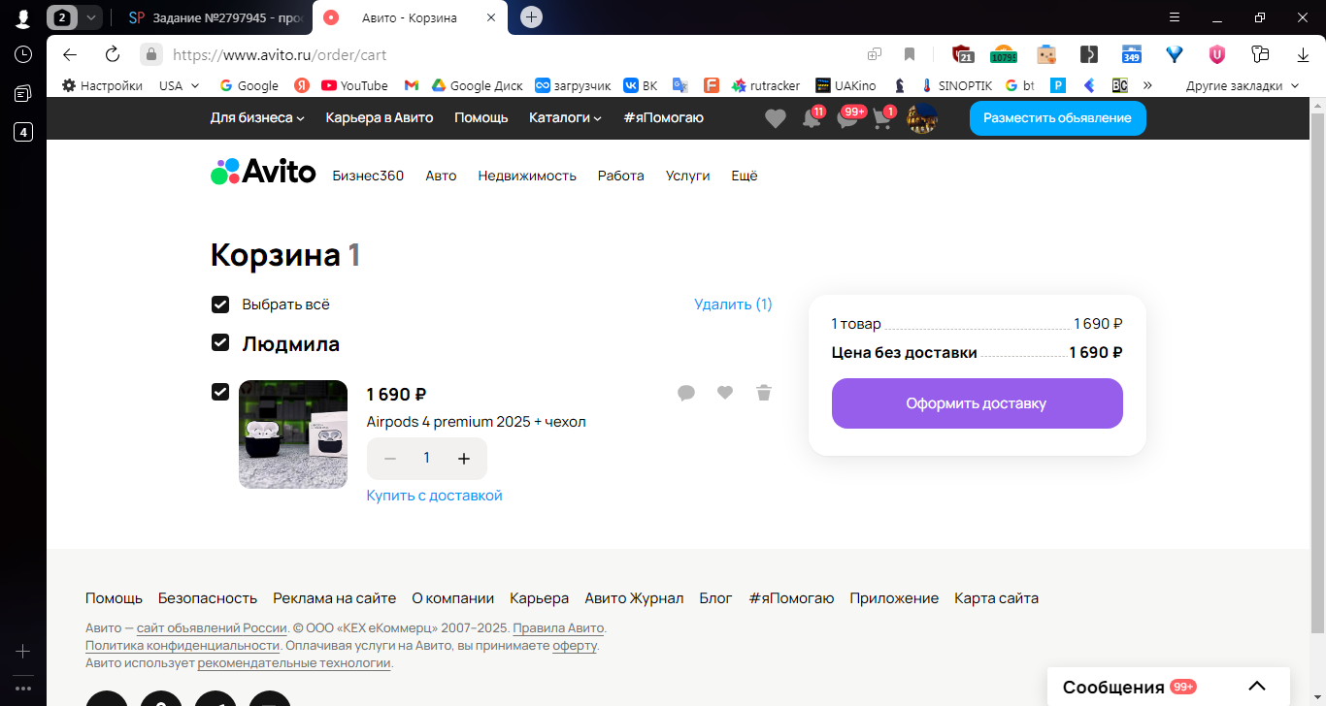1326x706 pixels.
Task: Go back to previous page in browser
Action: [70, 54]
